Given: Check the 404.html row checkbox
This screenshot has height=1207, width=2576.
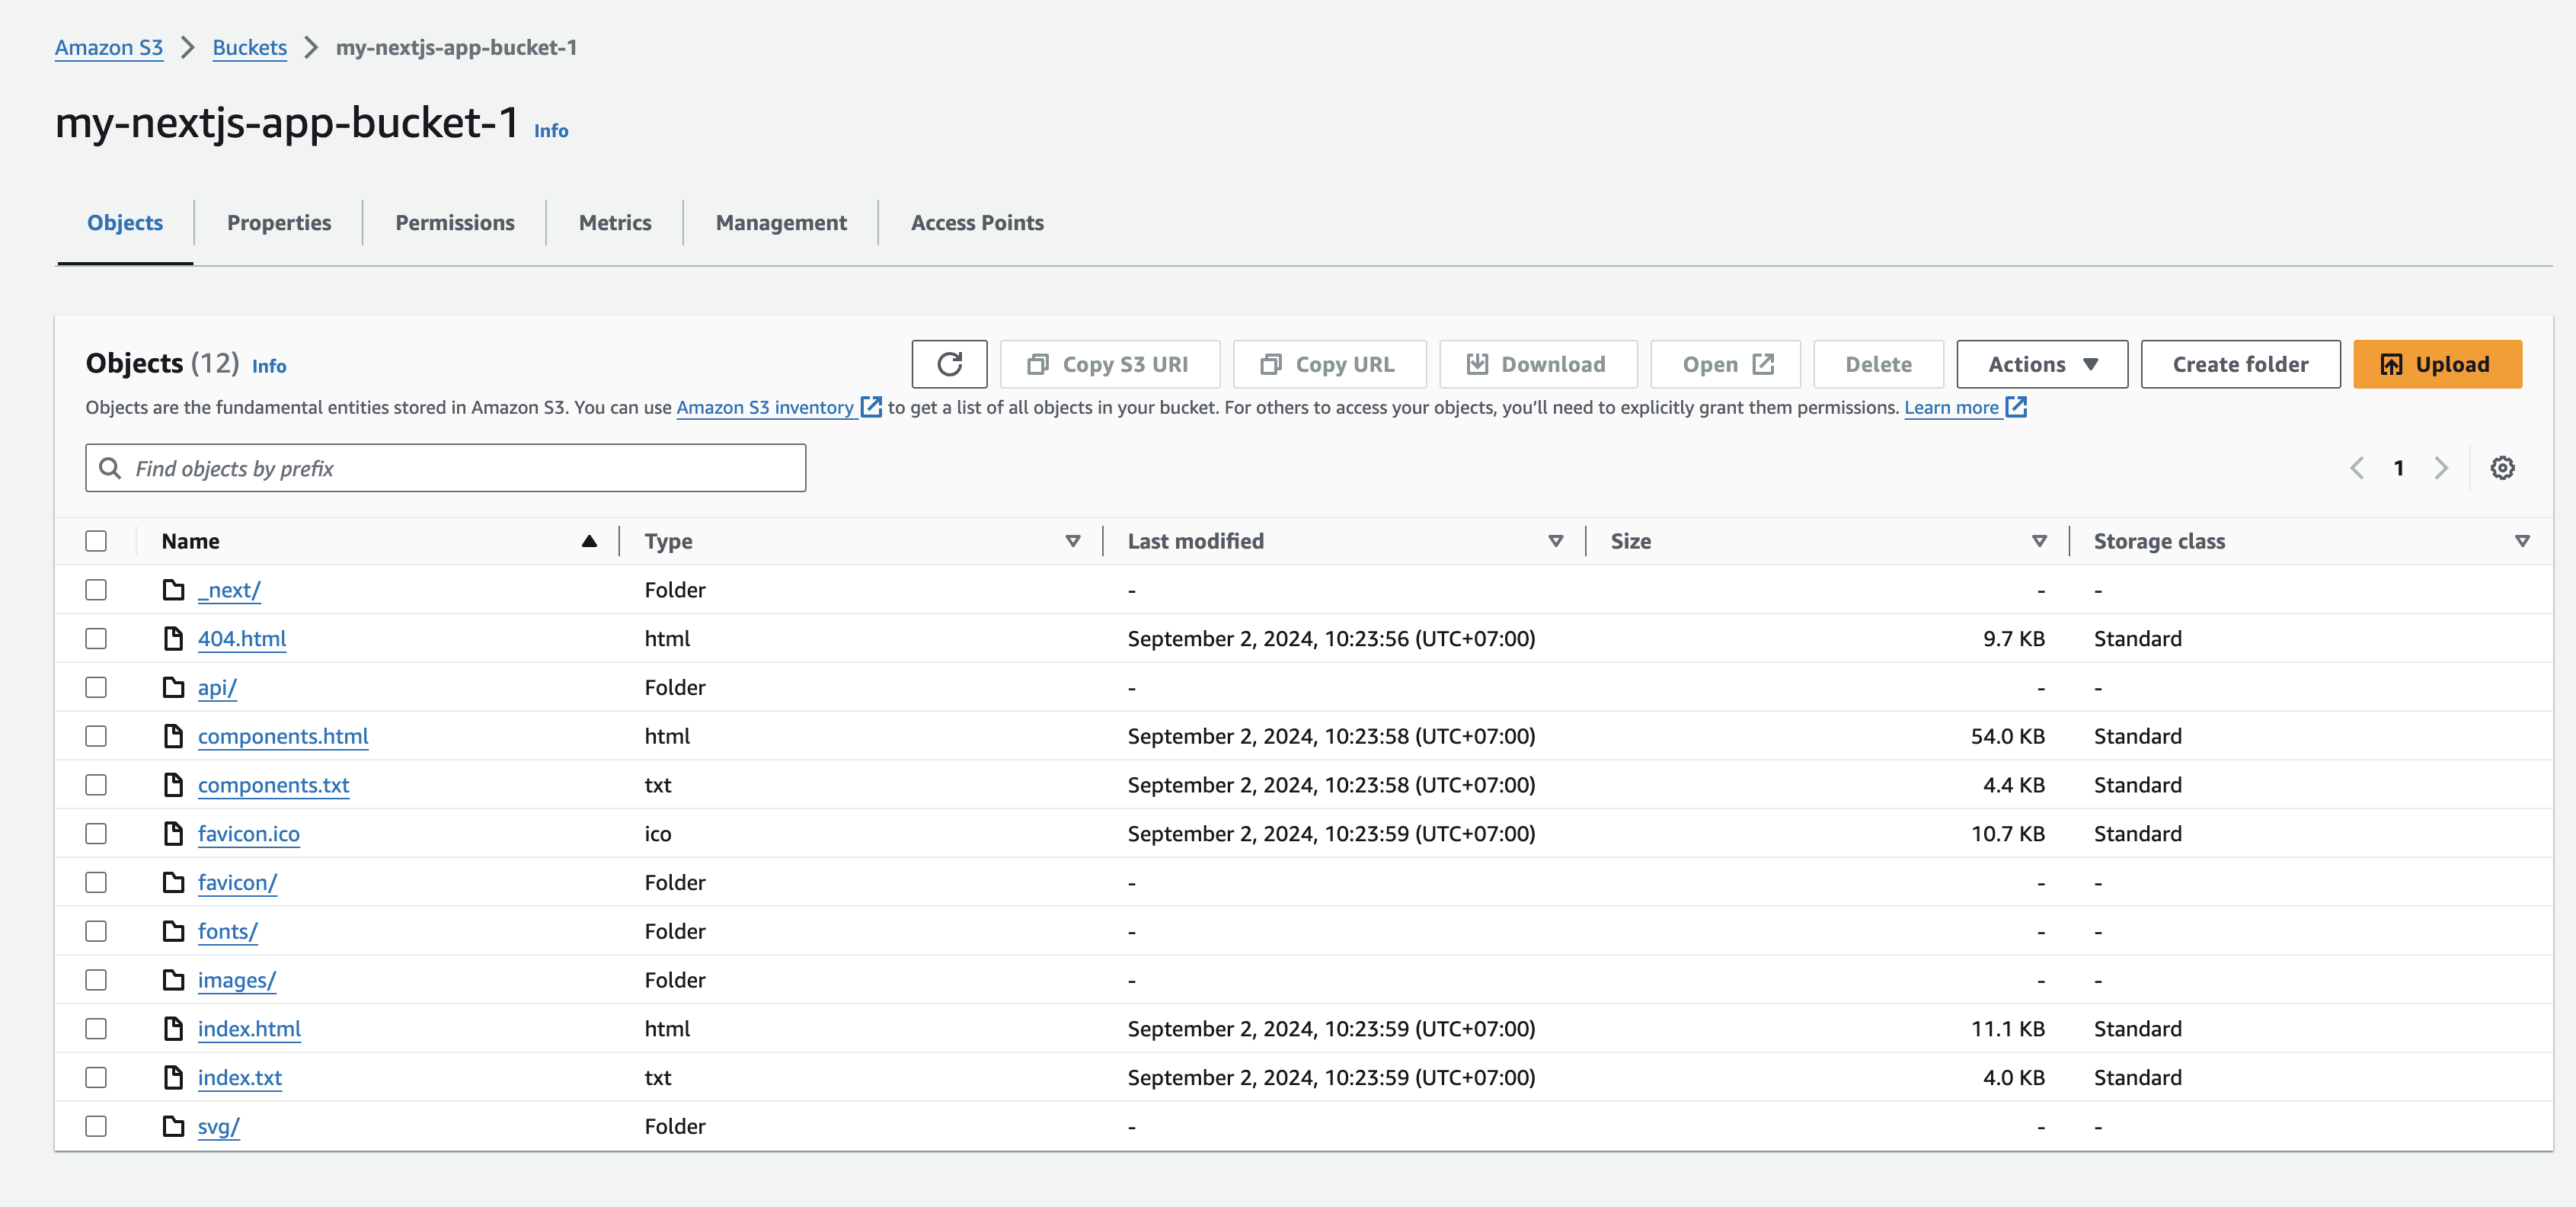Looking at the screenshot, I should (96, 638).
